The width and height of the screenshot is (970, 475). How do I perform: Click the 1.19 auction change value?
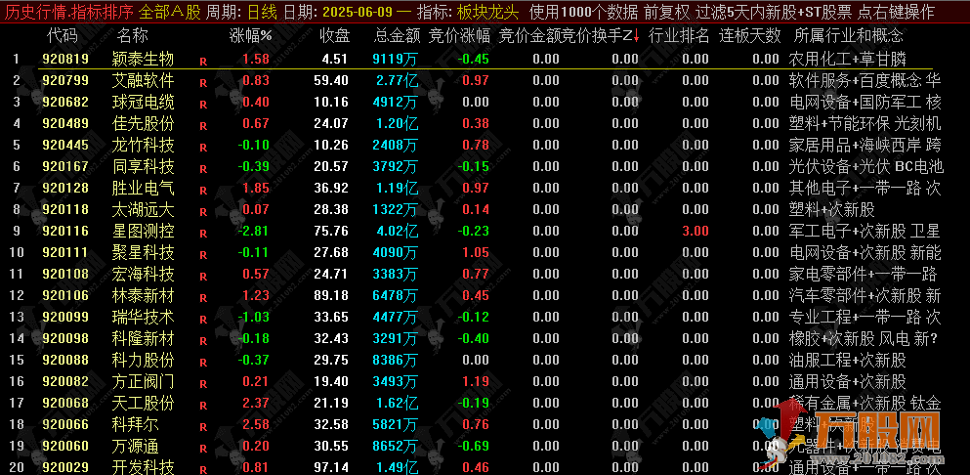[x=476, y=382]
